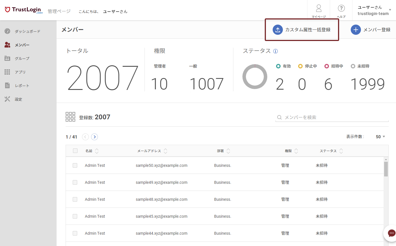Click the search magnifier icon
This screenshot has width=396, height=246.
pyautogui.click(x=279, y=117)
